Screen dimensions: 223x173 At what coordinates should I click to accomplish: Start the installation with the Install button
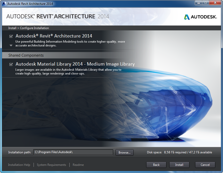point(179,165)
